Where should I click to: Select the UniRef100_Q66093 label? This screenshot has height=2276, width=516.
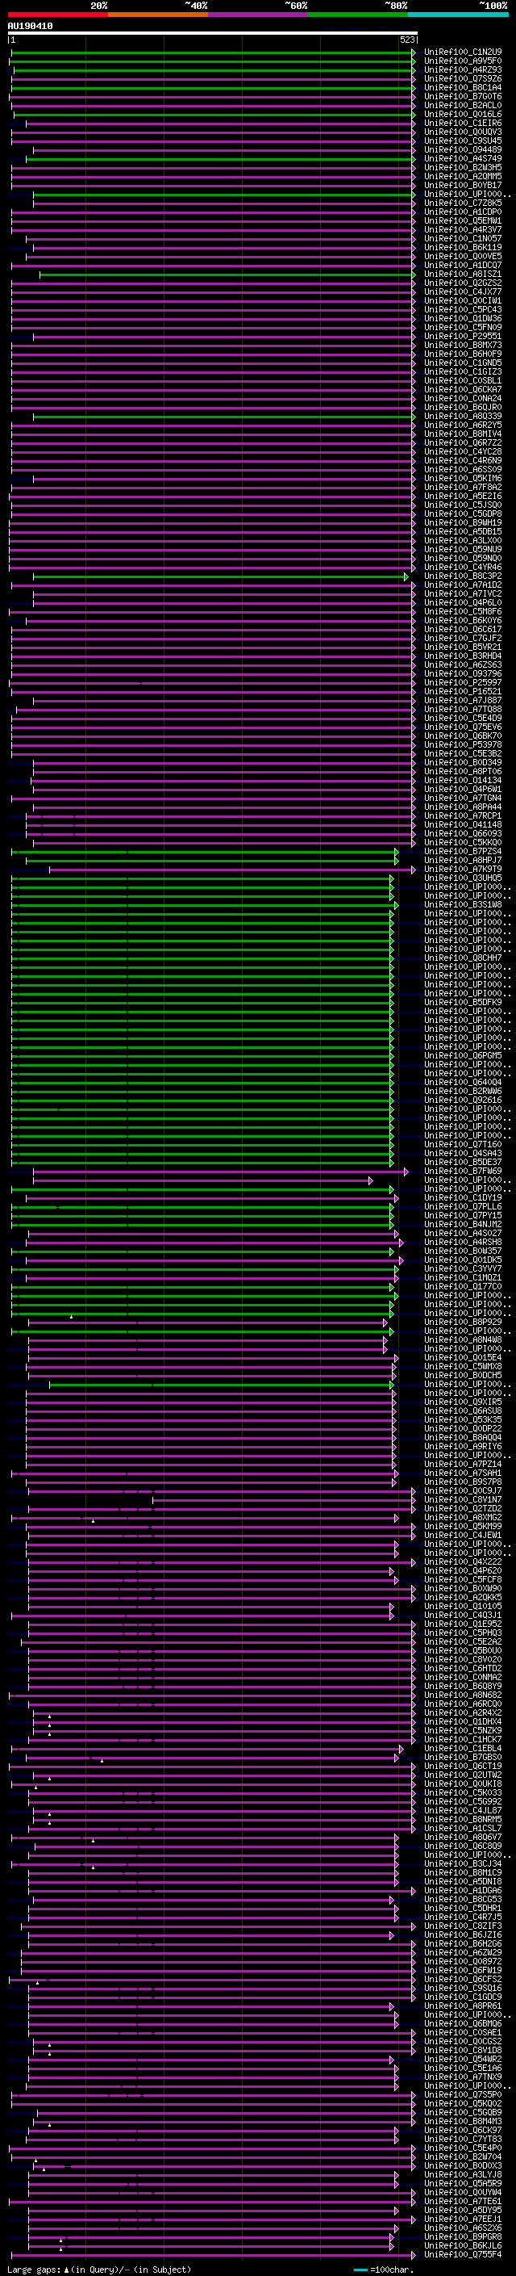463,833
